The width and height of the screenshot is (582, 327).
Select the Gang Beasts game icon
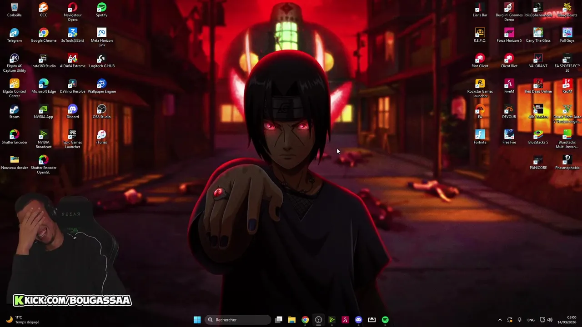[567, 10]
